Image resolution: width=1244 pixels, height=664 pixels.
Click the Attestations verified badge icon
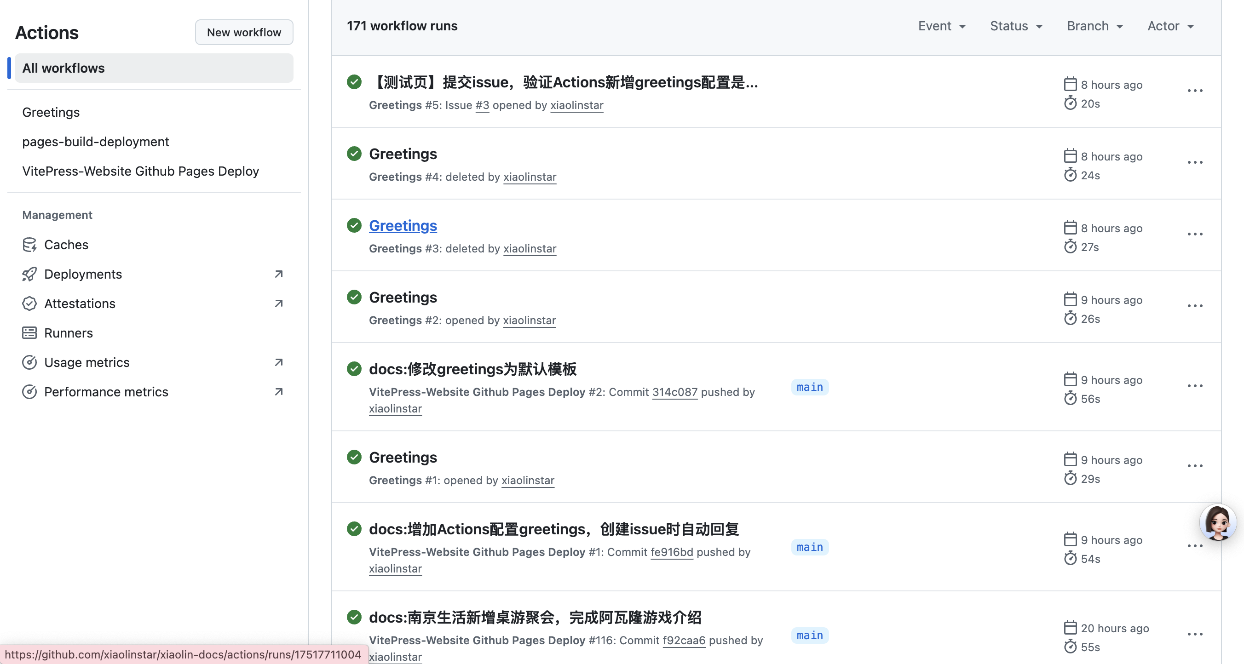[x=29, y=303]
